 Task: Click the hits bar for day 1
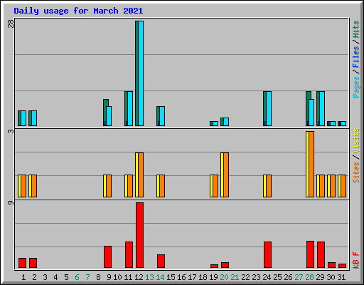[x=19, y=118]
